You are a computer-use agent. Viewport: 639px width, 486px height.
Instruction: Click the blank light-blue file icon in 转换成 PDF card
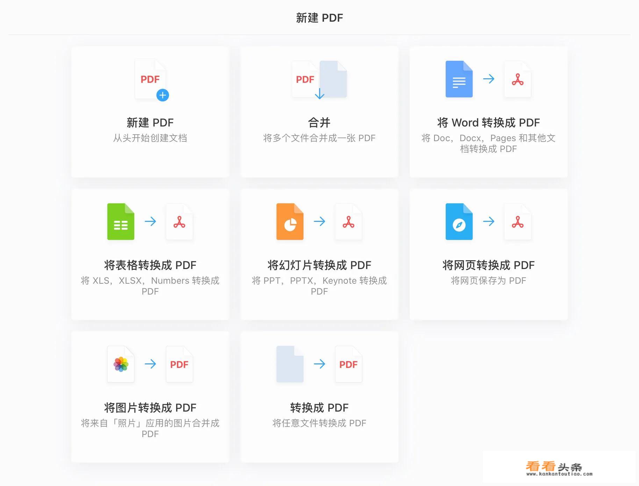(x=290, y=364)
